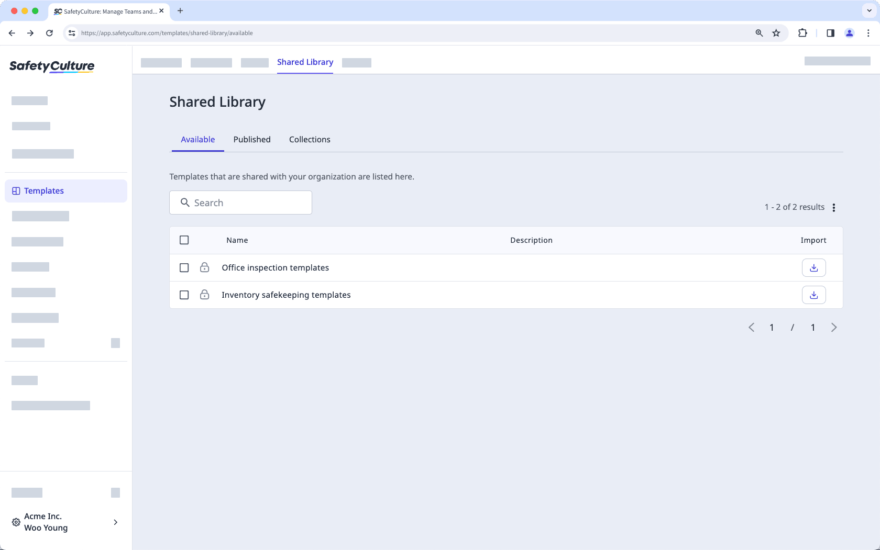This screenshot has height=550, width=880.
Task: Open the results options kebab menu
Action: (x=834, y=207)
